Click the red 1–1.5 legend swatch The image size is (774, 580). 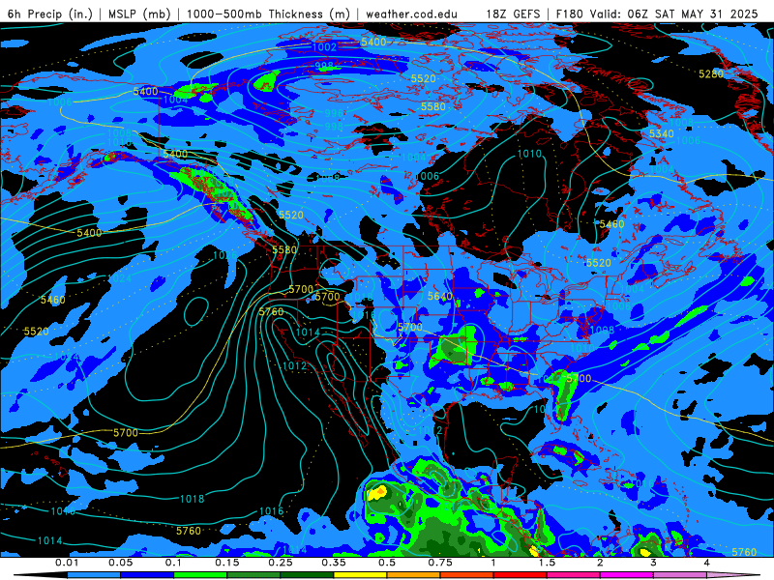pos(520,575)
